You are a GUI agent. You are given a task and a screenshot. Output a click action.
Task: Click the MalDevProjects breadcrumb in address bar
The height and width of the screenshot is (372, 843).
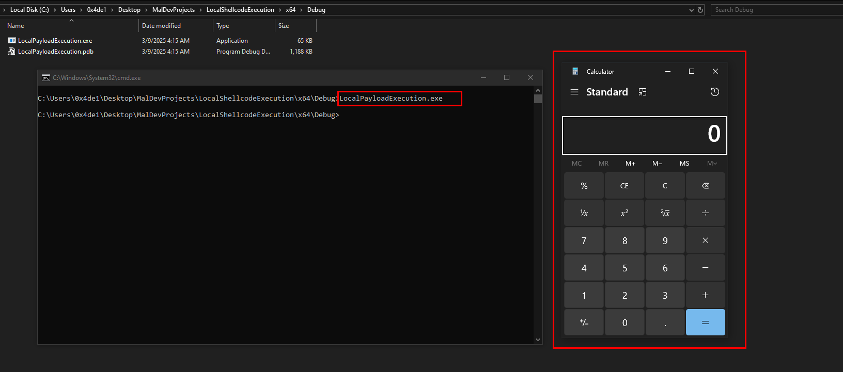pyautogui.click(x=174, y=10)
